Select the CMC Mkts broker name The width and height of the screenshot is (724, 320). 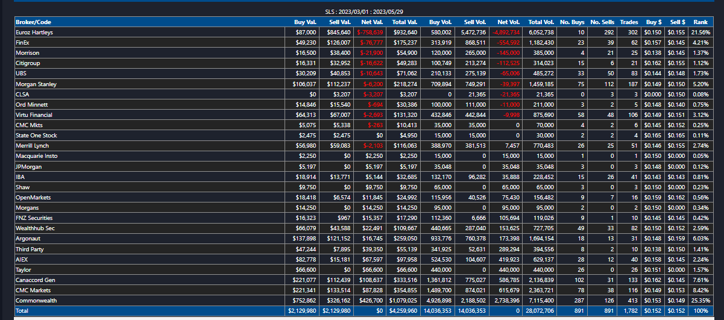(28, 125)
